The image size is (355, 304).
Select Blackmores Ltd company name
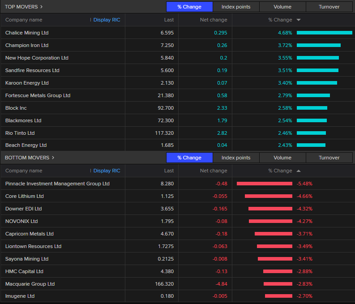pos(23,120)
